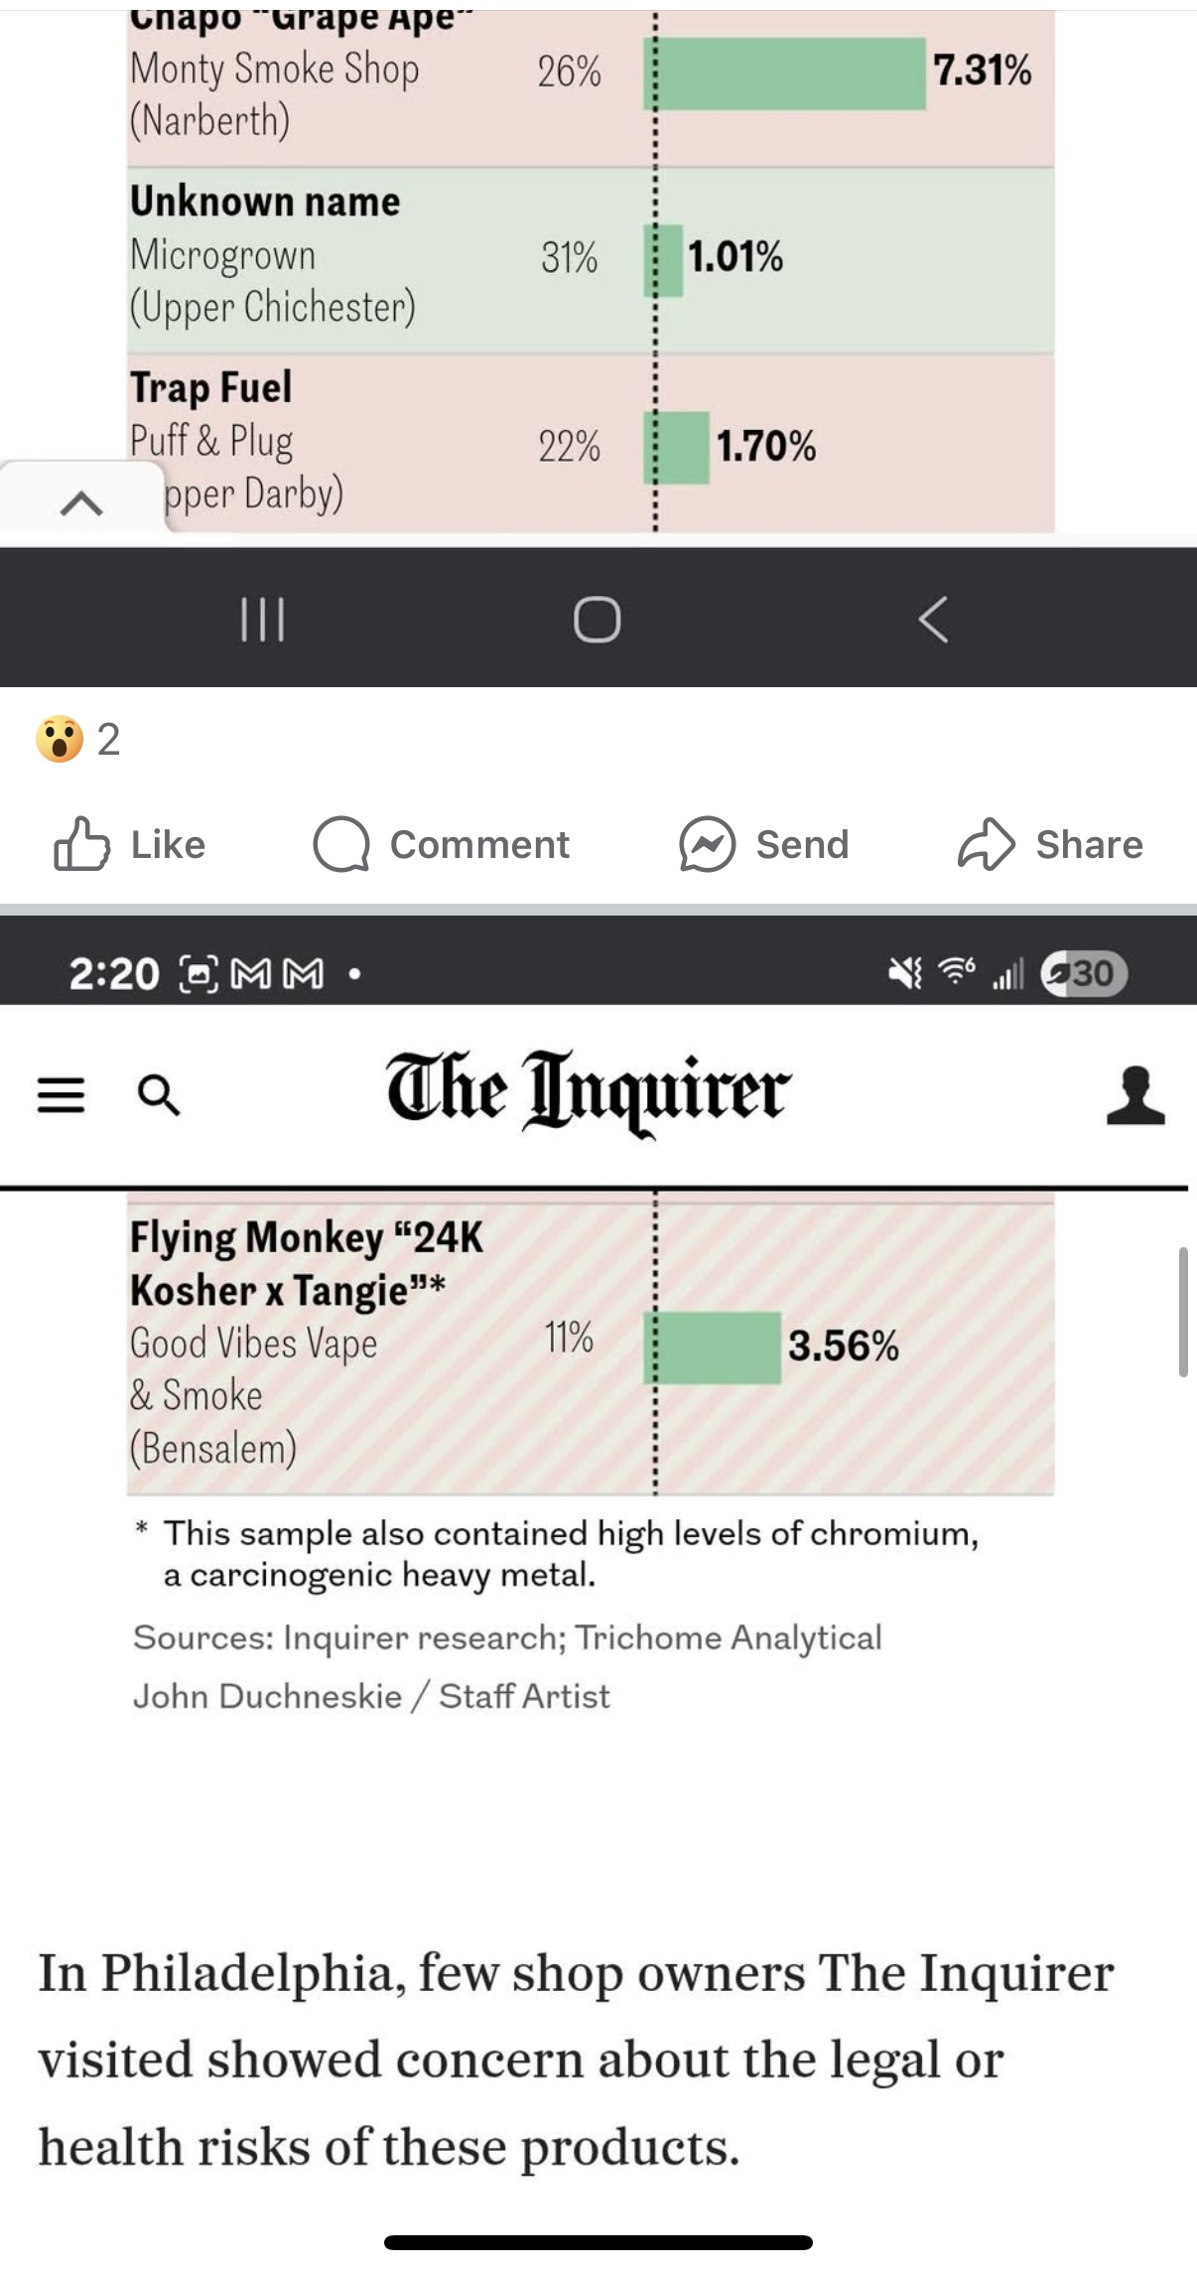Screen dimensions: 1197x2274
Task: Tap the muted sound status icon
Action: pyautogui.click(x=905, y=973)
